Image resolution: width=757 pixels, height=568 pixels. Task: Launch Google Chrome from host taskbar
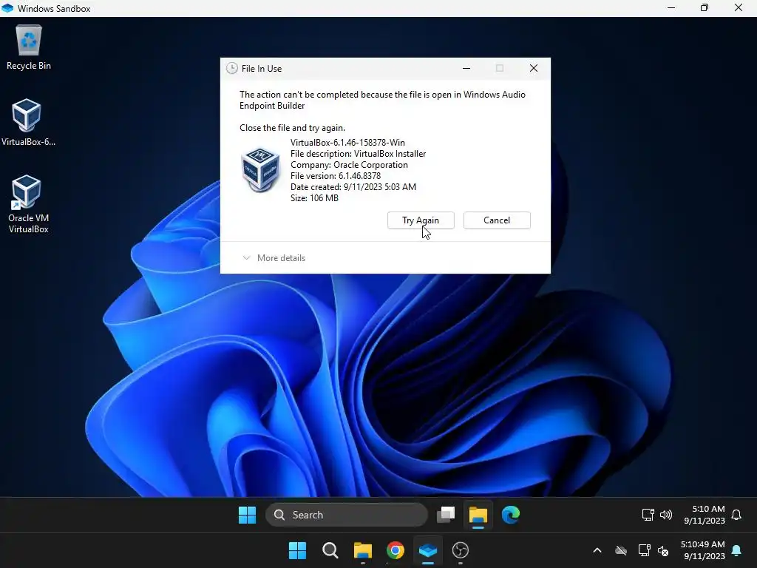point(396,550)
